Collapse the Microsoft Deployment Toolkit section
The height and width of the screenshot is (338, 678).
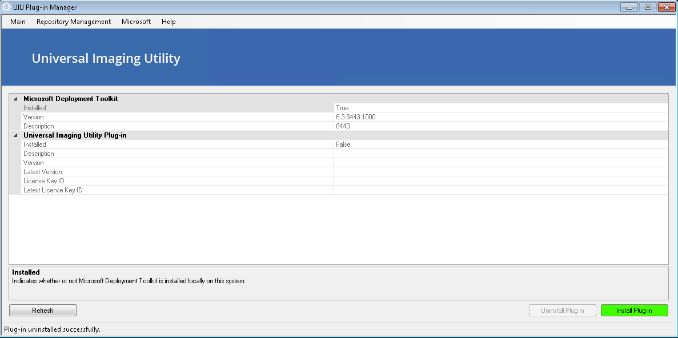click(15, 99)
